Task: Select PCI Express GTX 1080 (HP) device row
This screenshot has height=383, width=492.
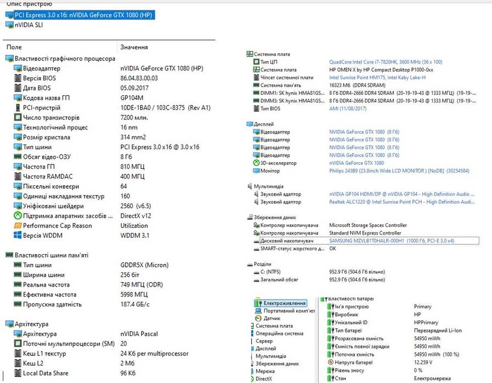Action: 80,15
